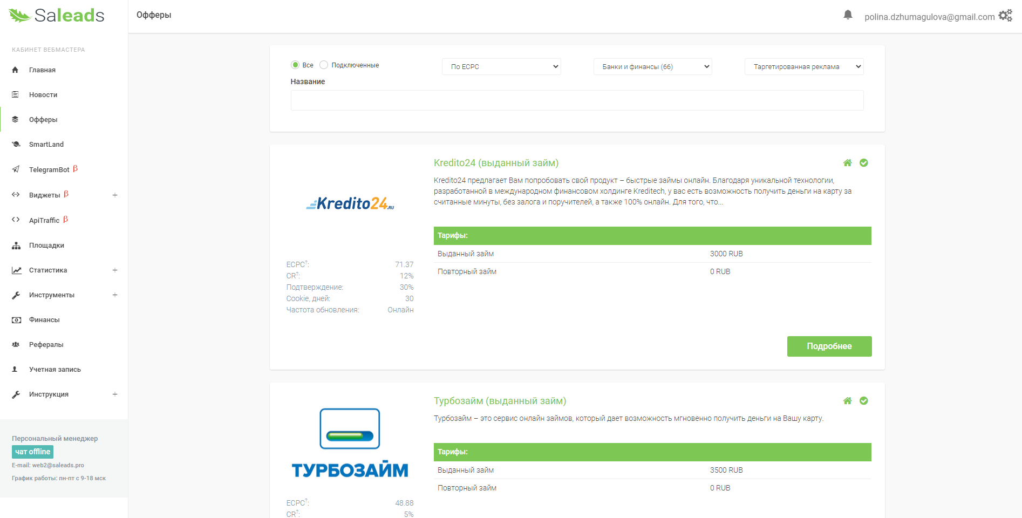Expand the Инструкция submenu plus
Viewport: 1022px width, 518px height.
tap(115, 394)
